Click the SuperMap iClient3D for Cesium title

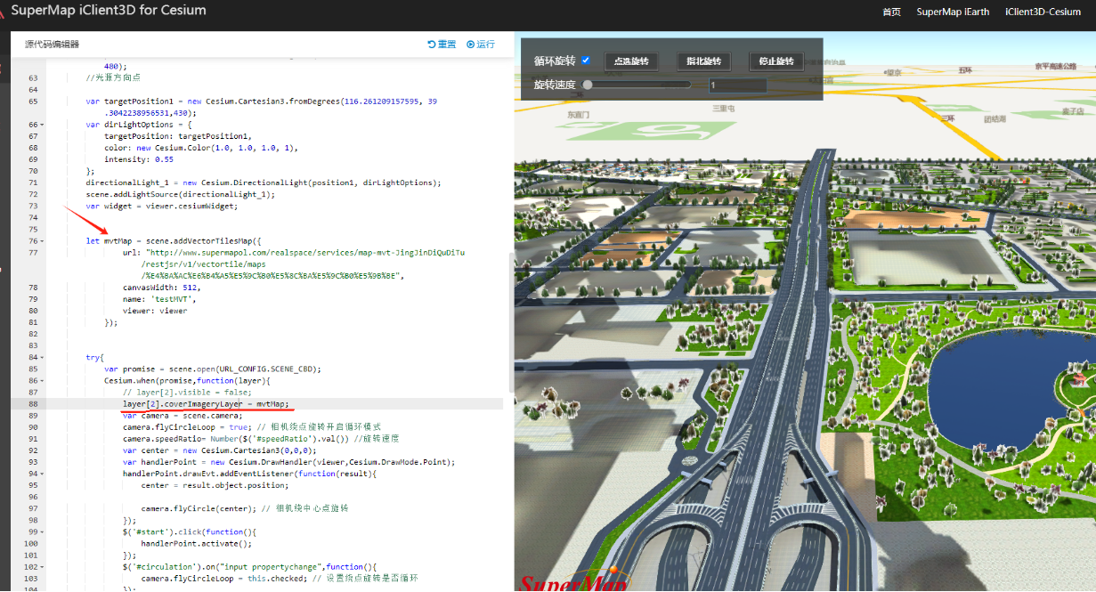tap(109, 11)
